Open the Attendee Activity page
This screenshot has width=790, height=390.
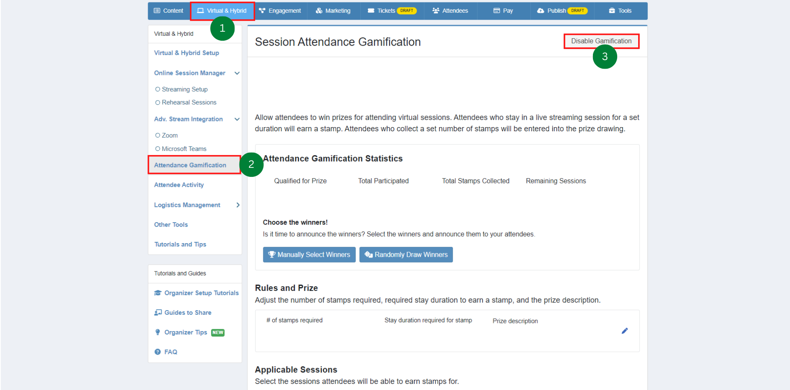tap(179, 185)
